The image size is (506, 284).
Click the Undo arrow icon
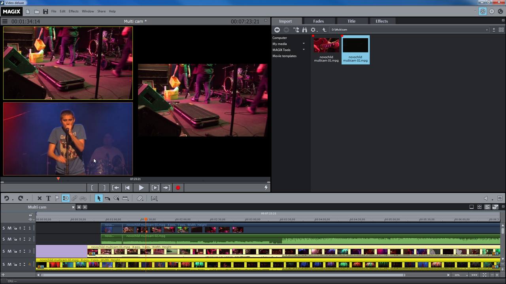tap(6, 198)
